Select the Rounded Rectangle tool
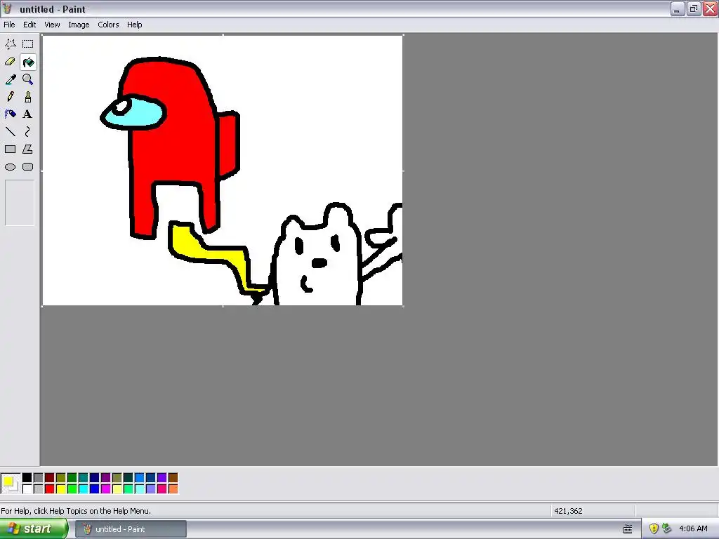This screenshot has height=539, width=719. 28,167
